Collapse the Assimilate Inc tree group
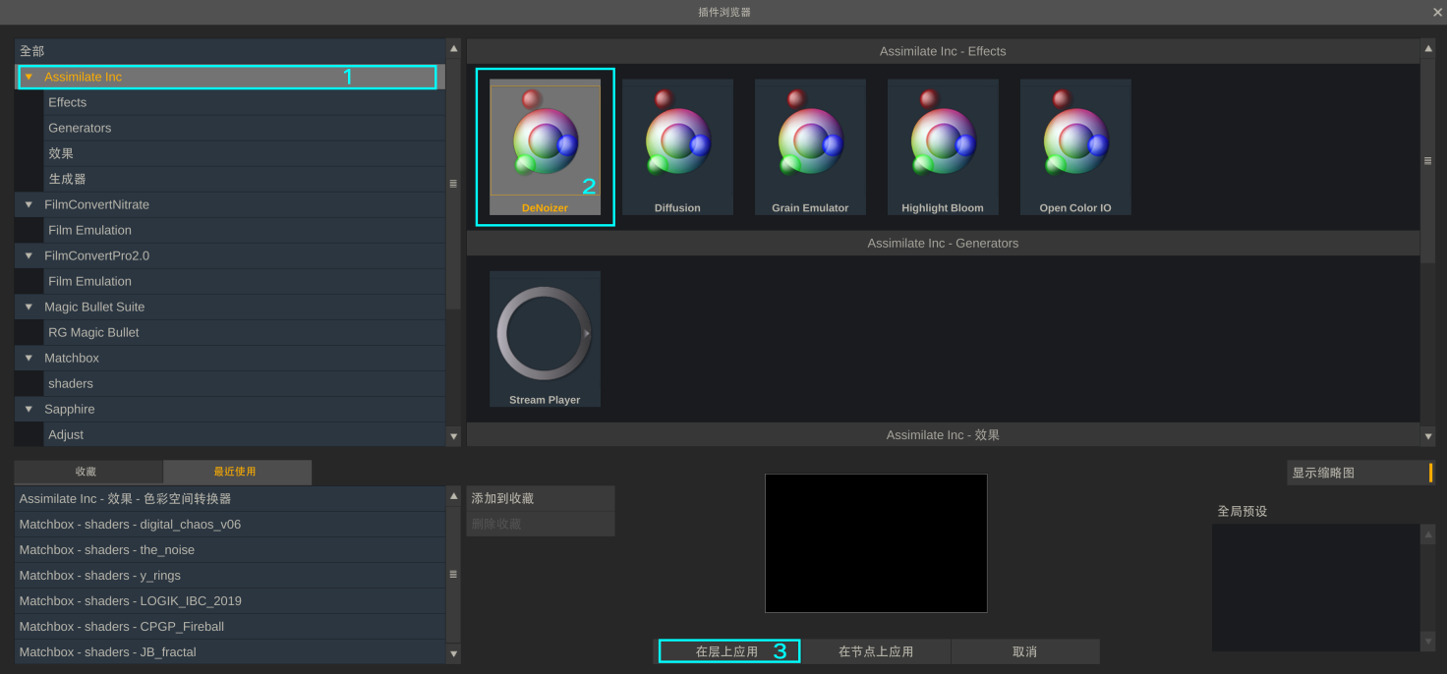The image size is (1447, 674). click(29, 77)
